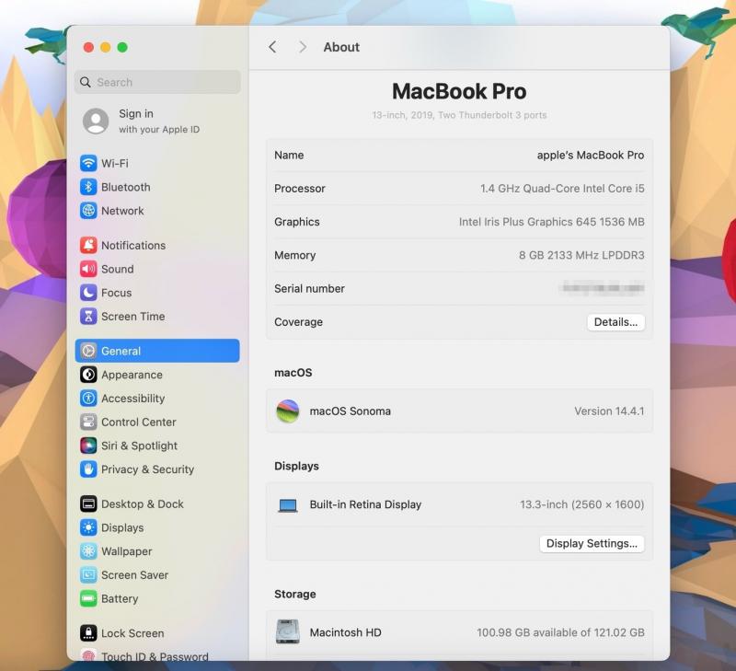Click the search magnifier icon
Viewport: 736px width, 671px height.
click(x=86, y=82)
